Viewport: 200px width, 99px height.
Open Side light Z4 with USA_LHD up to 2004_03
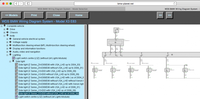[x=49, y=65]
